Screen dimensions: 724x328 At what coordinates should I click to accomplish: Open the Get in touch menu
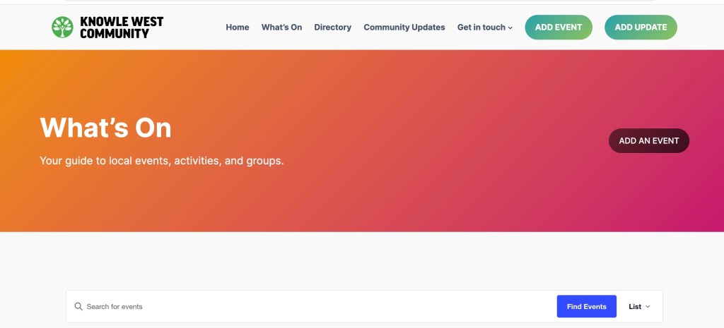click(481, 28)
